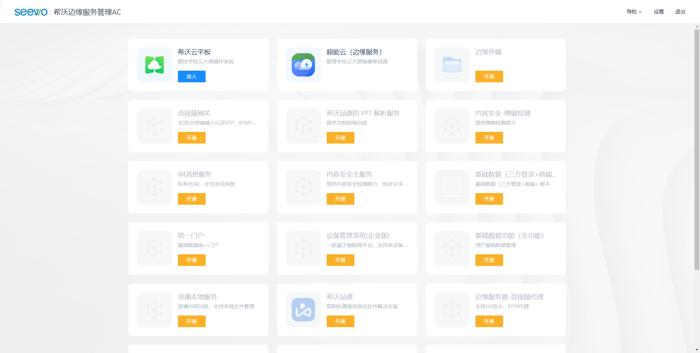
Task: Click the 统一门户 cube icon
Action: pos(155,248)
